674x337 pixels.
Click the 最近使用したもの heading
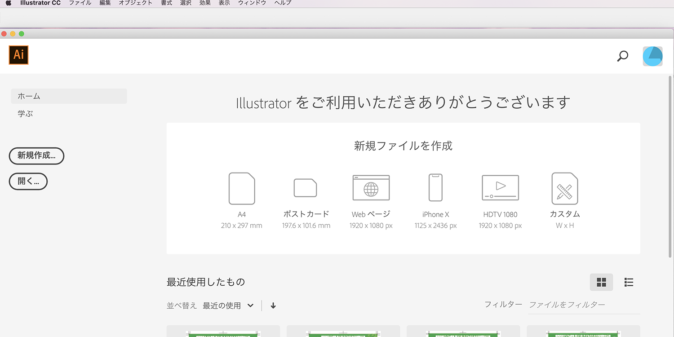(x=206, y=282)
